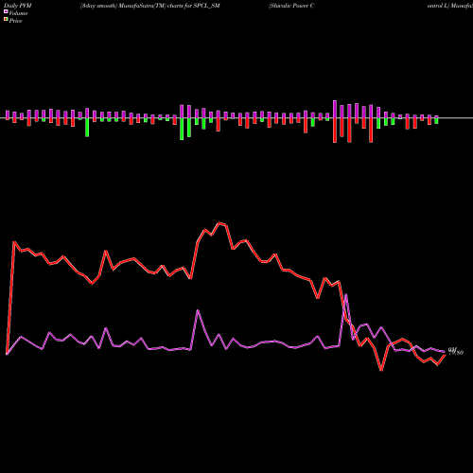Click the '(3day smooth) MunafaSutra(TM) charts for SPCL_SM' heading
The height and width of the screenshot is (473, 473).
150,6
